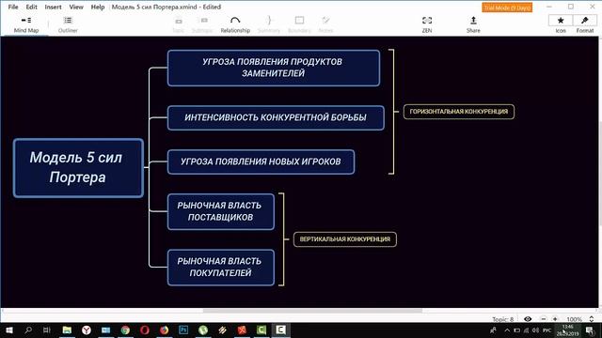Zoom out with the minus button
The image size is (602, 338).
544,319
